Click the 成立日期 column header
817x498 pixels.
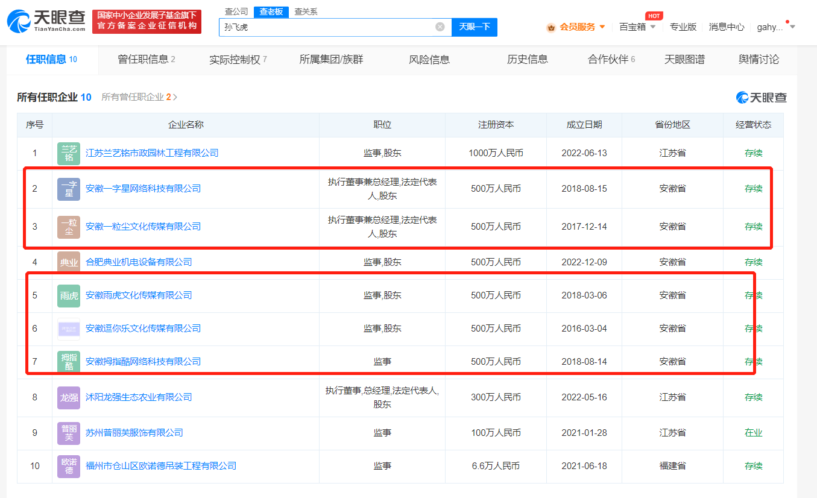click(x=584, y=125)
